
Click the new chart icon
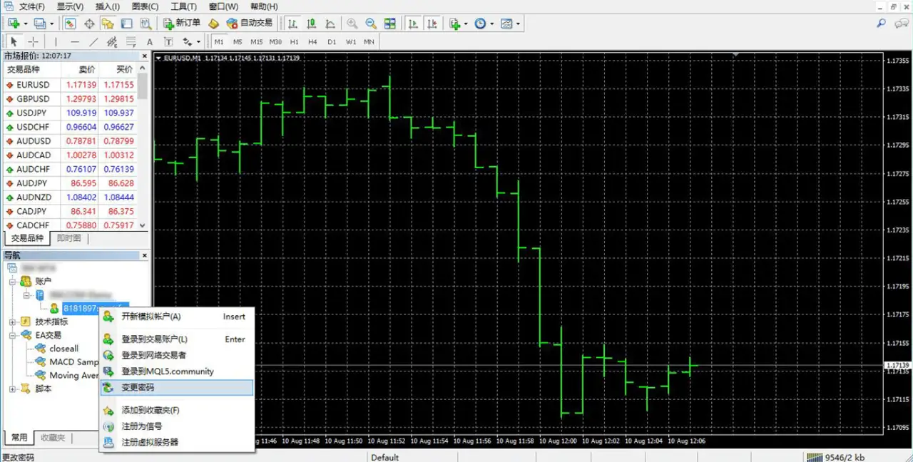14,24
